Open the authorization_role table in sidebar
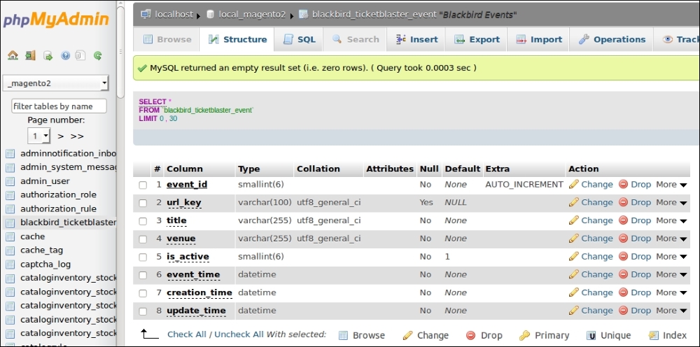The image size is (700, 347). pyautogui.click(x=58, y=195)
